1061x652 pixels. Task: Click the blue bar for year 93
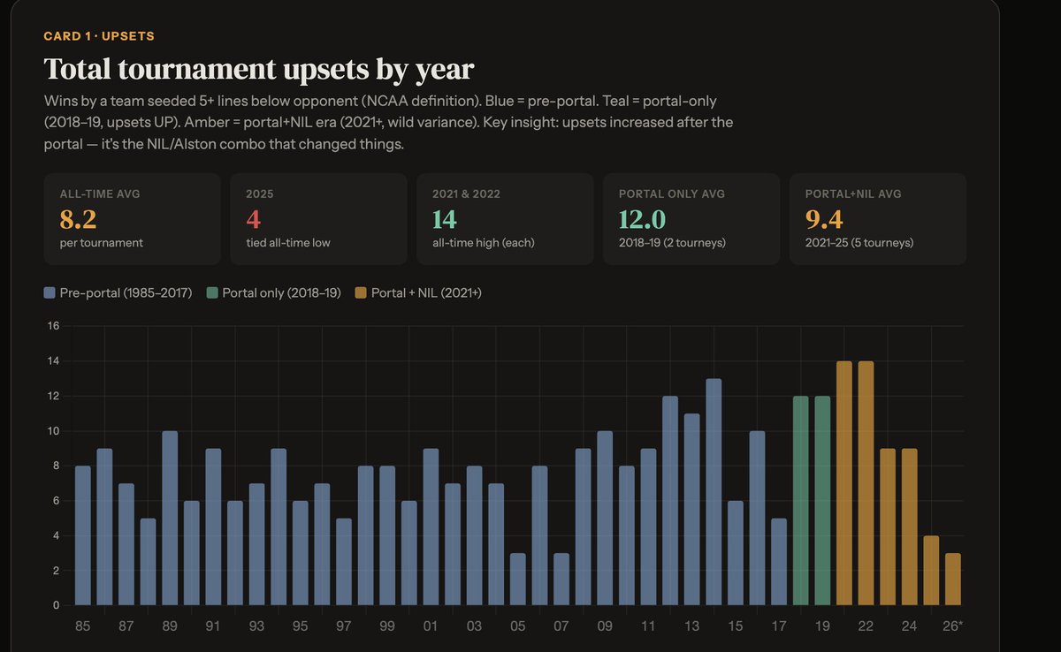[256, 544]
